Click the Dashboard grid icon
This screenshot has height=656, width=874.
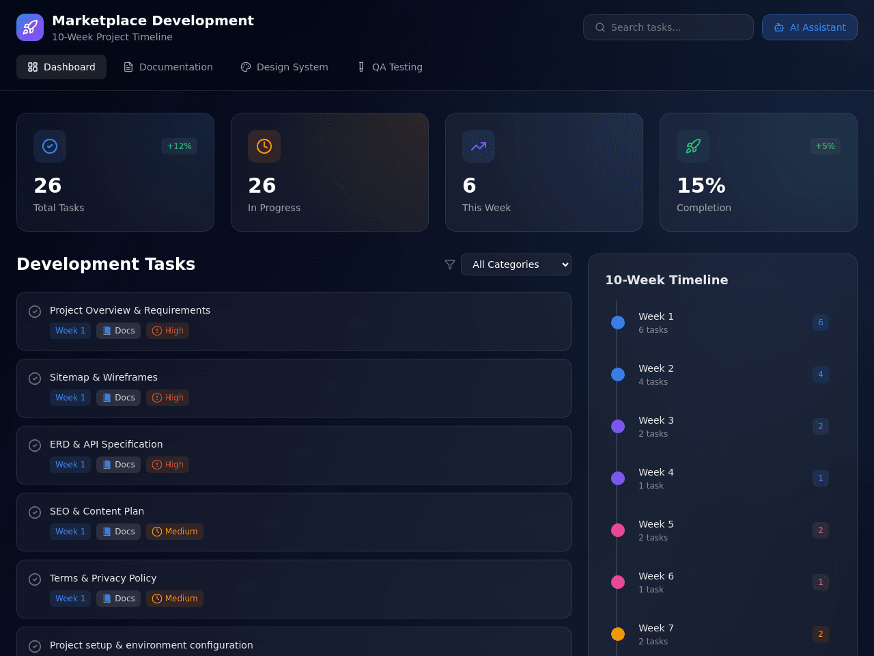(x=33, y=67)
